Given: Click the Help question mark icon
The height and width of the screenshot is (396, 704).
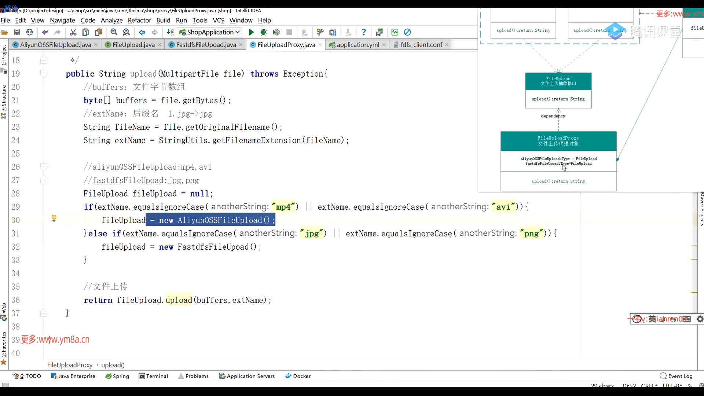Looking at the screenshot, I should point(364,32).
